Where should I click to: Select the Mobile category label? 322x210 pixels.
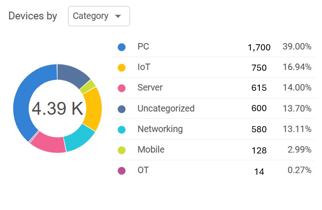[x=151, y=150]
